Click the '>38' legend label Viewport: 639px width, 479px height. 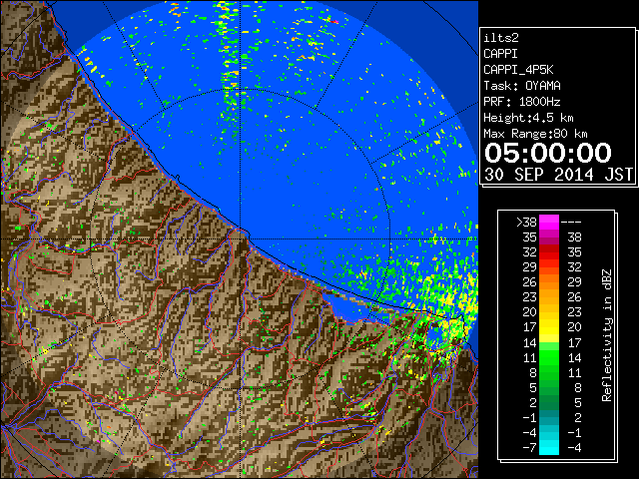coord(526,223)
